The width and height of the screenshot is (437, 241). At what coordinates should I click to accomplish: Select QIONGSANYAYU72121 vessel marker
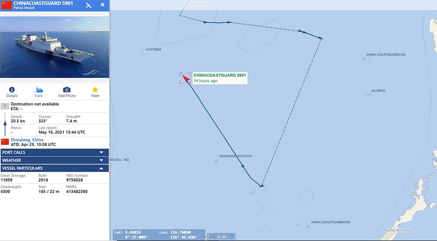click(216, 161)
